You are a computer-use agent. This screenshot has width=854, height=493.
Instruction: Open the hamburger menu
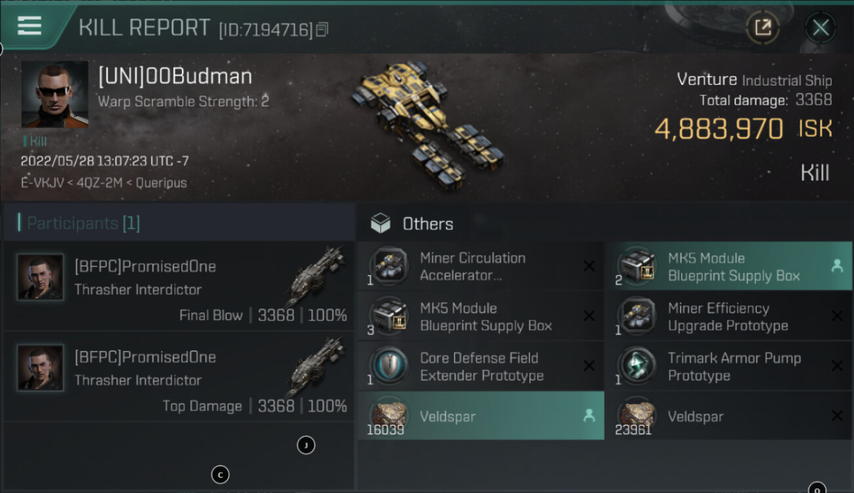[30, 26]
